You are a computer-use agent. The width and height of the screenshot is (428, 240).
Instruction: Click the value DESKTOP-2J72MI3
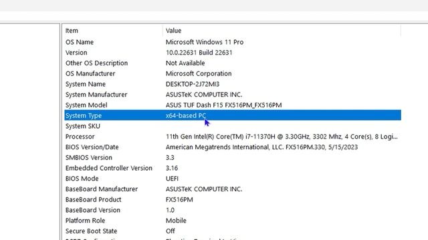coord(193,84)
